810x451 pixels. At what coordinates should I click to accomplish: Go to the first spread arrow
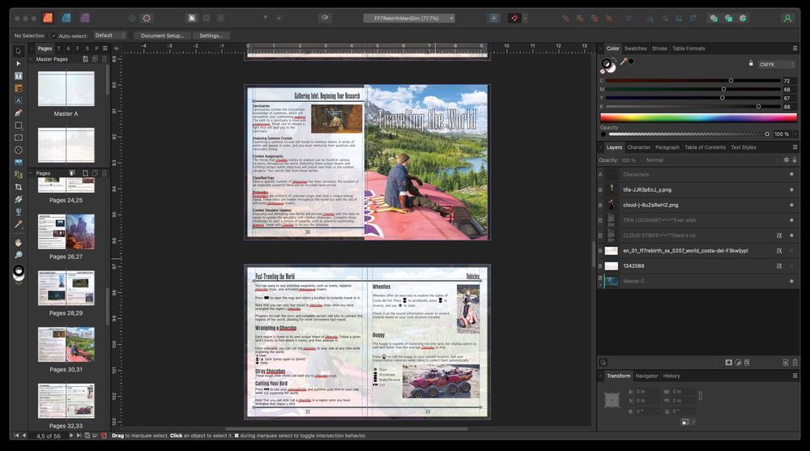(x=16, y=436)
